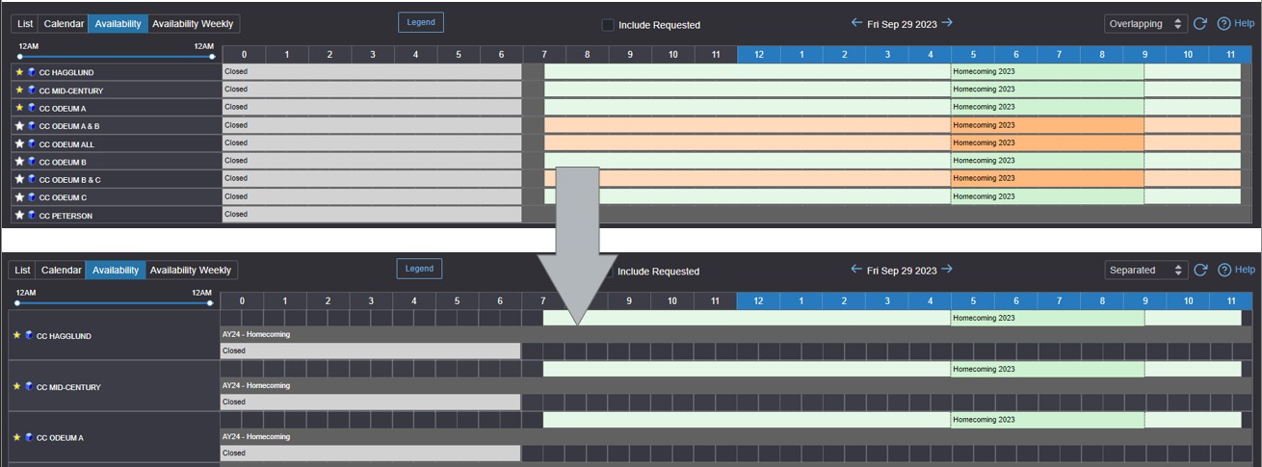Click the right handle of the Overlapping time slider
This screenshot has height=467, width=1262.
tap(212, 57)
